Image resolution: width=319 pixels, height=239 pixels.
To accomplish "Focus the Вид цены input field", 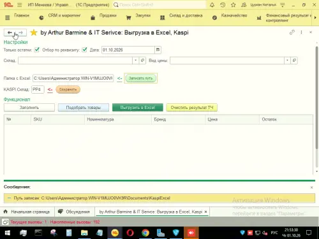I will point(227,61).
